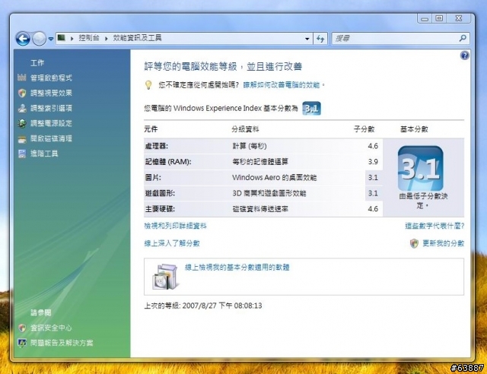Click the 進階工具 sidebar icon
This screenshot has height=374, width=487.
coord(22,154)
